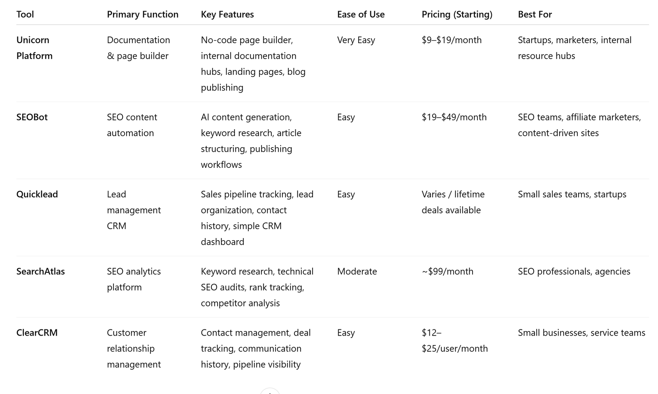Click the "Moderate" ease-of-use cell

coord(357,271)
